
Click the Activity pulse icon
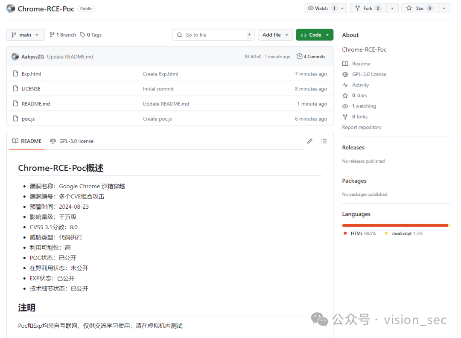point(345,85)
